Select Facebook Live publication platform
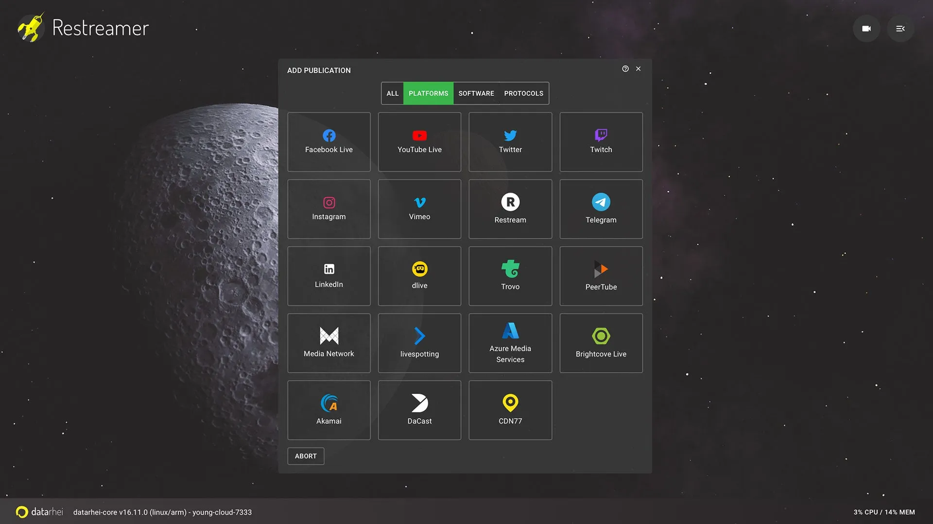Image resolution: width=933 pixels, height=524 pixels. point(329,142)
